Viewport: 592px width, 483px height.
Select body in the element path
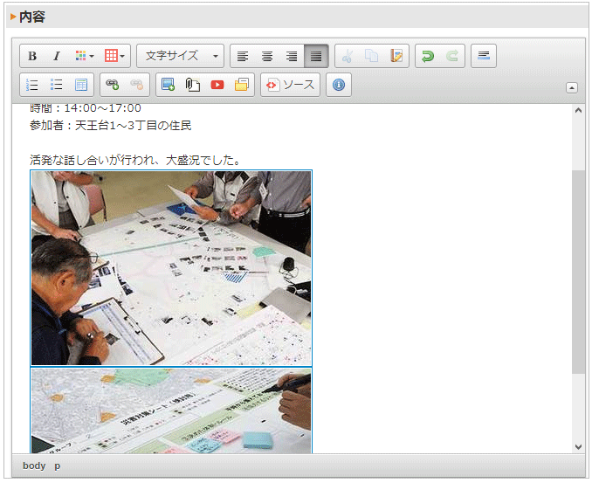coord(34,466)
